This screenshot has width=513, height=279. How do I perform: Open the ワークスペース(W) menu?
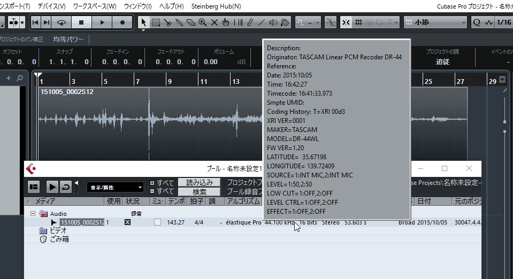(x=95, y=6)
